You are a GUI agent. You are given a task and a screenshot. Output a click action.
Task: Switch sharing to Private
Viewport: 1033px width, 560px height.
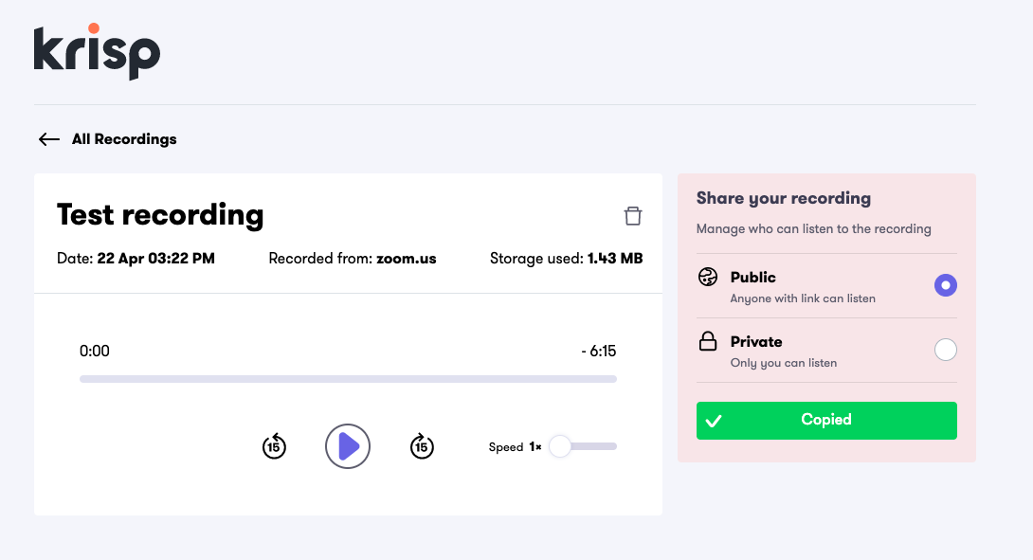pyautogui.click(x=945, y=350)
